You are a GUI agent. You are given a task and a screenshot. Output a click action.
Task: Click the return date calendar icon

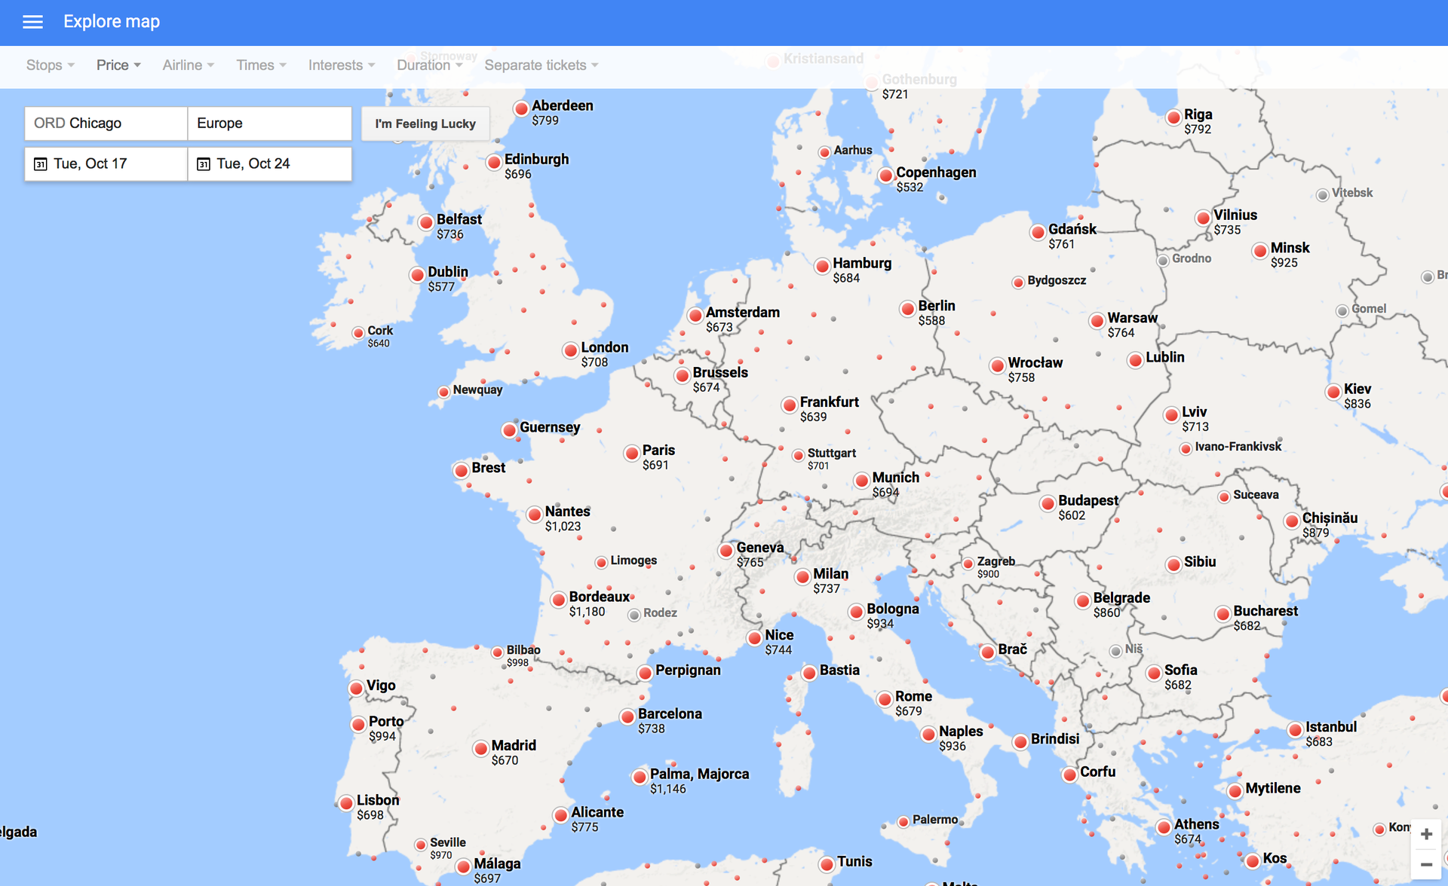[x=203, y=163]
